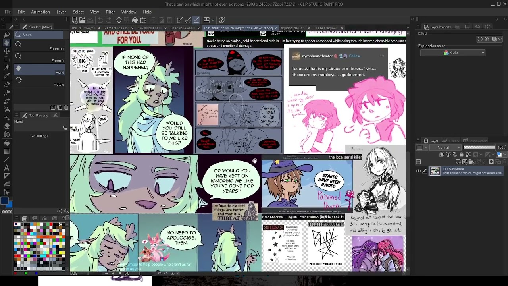Image resolution: width=508 pixels, height=286 pixels.
Task: Toggle Lock Layer in the Layer palette
Action: pyautogui.click(x=462, y=155)
